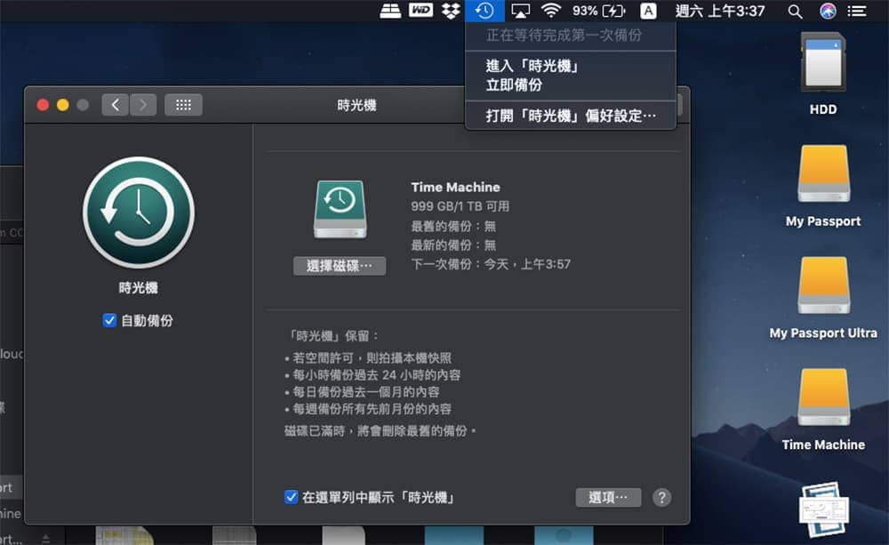This screenshot has height=545, width=889.
Task: Open the Wi-Fi status menu
Action: tap(550, 11)
